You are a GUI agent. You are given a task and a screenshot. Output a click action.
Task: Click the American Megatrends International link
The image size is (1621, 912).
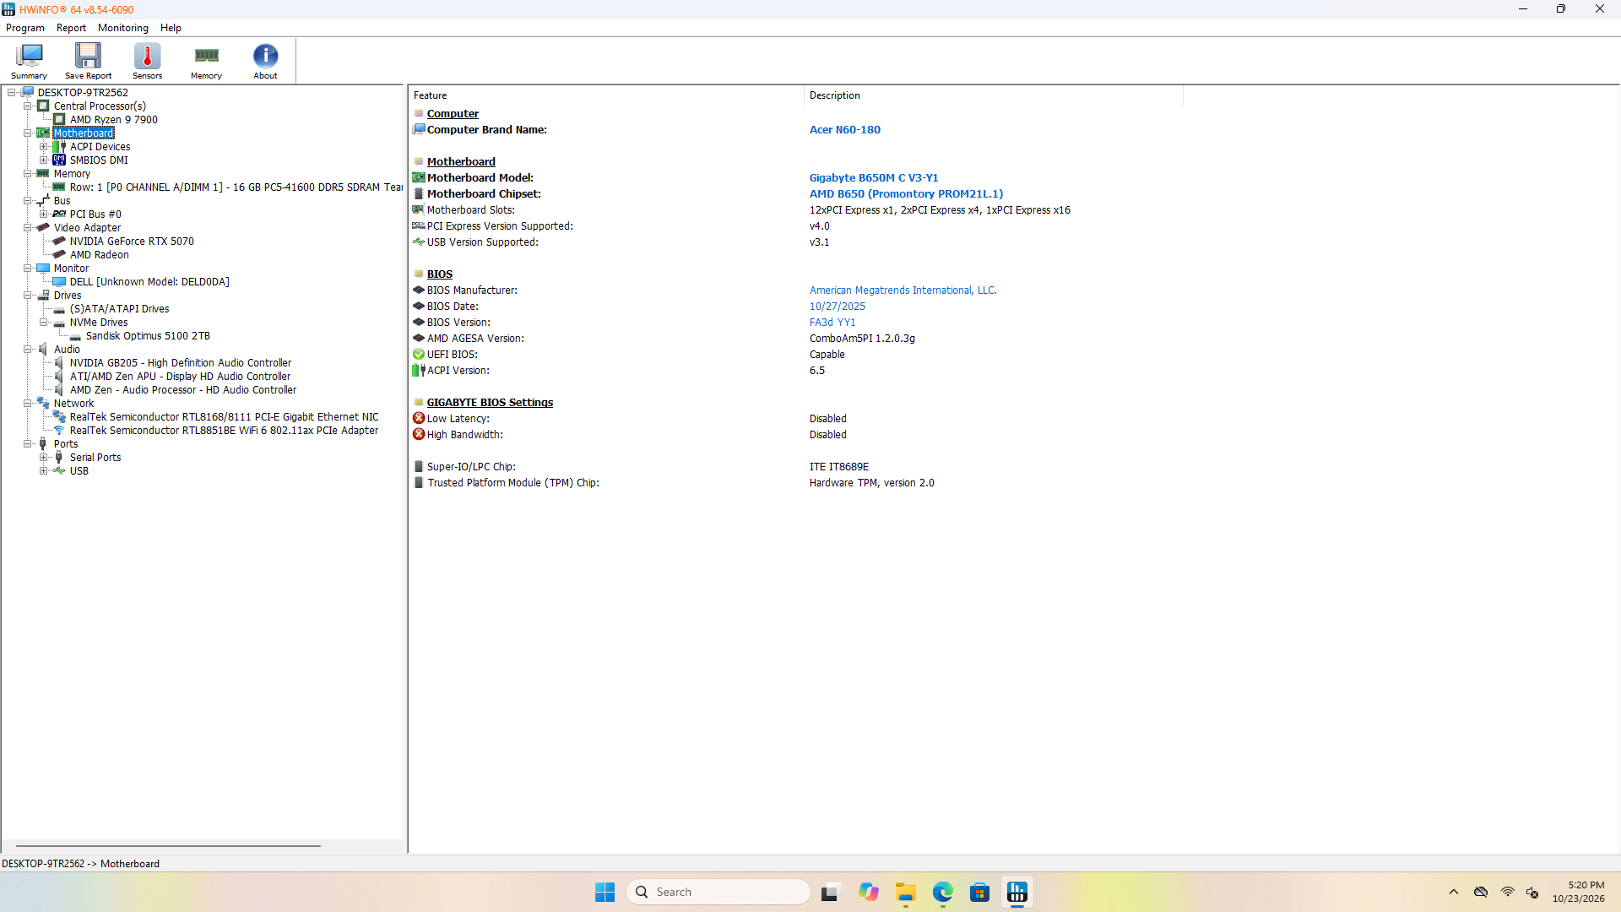click(903, 290)
